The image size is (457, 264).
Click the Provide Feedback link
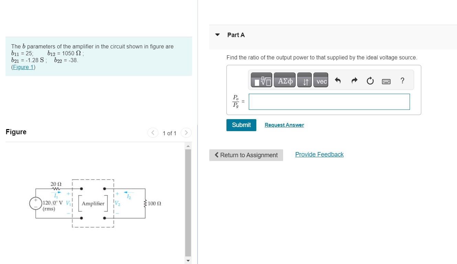pos(319,154)
